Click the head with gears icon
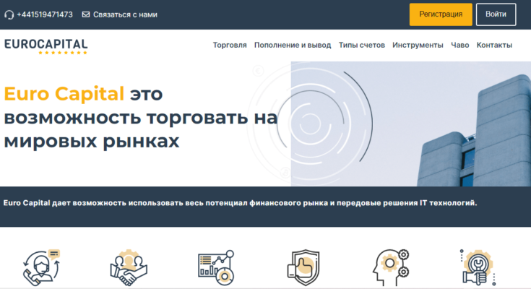This screenshot has height=289, width=531. point(391,267)
